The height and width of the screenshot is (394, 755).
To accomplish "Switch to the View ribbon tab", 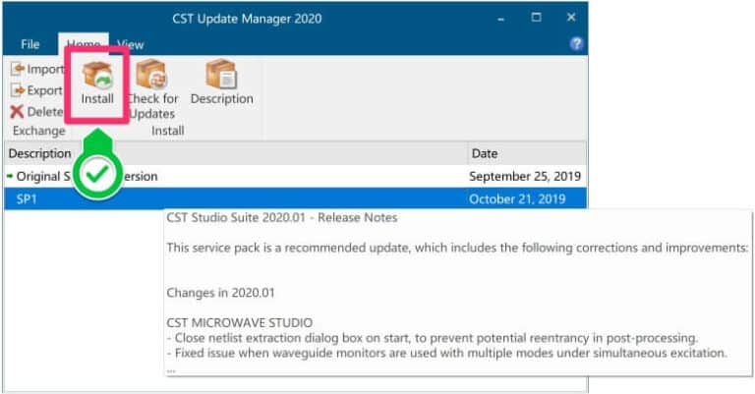I will pyautogui.click(x=131, y=44).
